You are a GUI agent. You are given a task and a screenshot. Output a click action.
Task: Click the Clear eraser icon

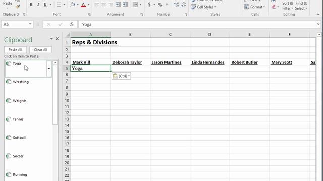274,7
